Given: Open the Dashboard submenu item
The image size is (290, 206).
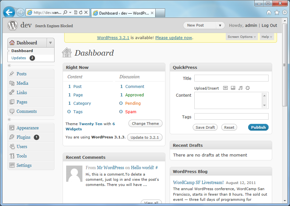Looking at the screenshot, I should (x=22, y=51).
